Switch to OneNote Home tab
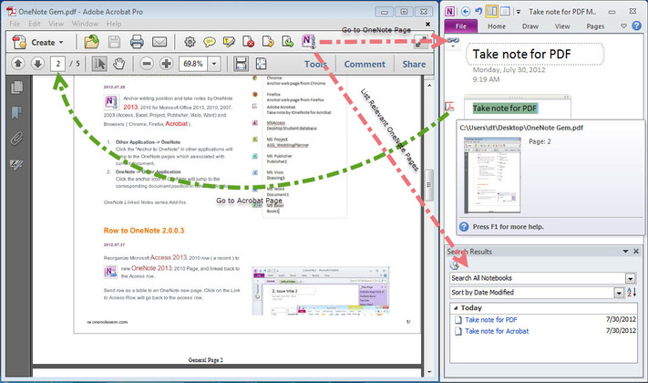The height and width of the screenshot is (383, 648). pyautogui.click(x=497, y=26)
